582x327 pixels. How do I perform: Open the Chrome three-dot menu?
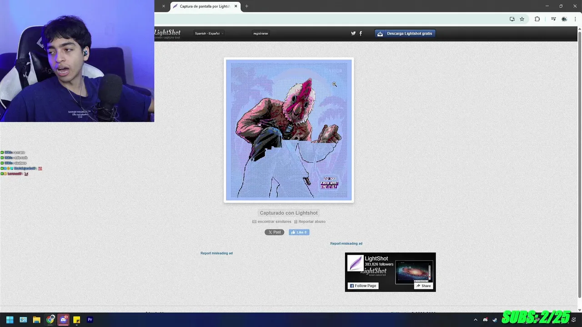[575, 19]
